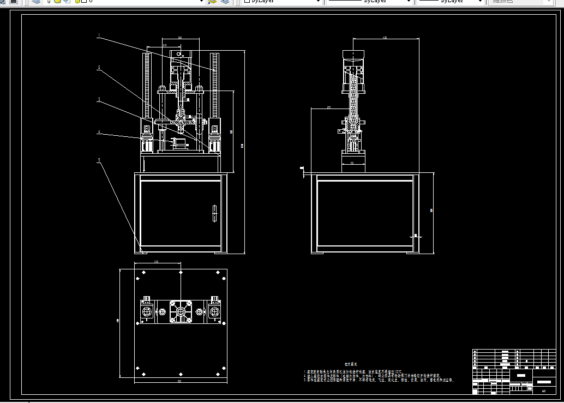The width and height of the screenshot is (564, 403).
Task: Click the technical requirements heading text
Action: point(351,364)
